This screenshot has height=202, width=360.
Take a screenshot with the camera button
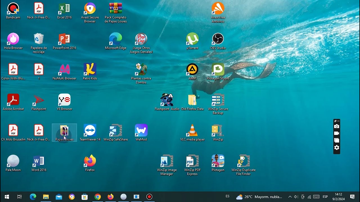(x=337, y=127)
